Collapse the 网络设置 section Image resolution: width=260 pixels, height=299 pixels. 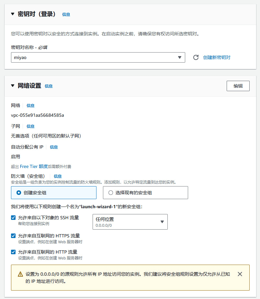tap(12, 86)
